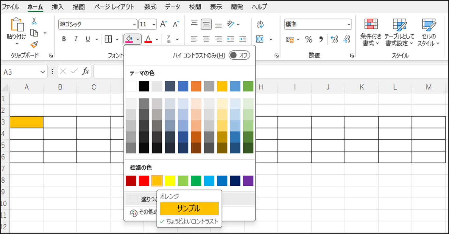This screenshot has width=449, height=234.
Task: Expand the font color dropdown arrow
Action: click(x=157, y=39)
